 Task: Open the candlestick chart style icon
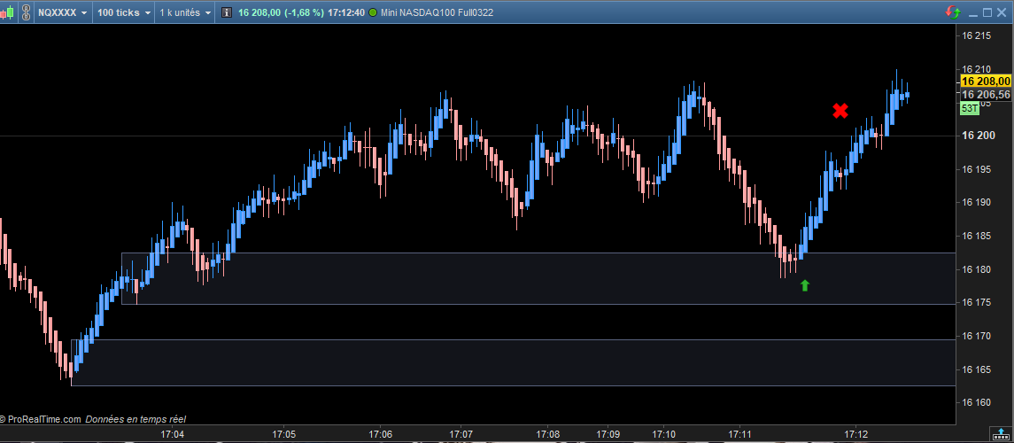tap(8, 12)
